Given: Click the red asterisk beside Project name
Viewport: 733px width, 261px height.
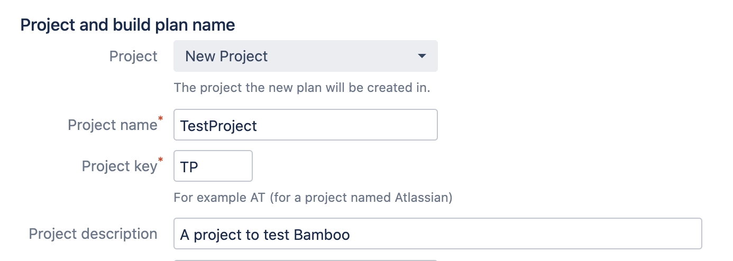Looking at the screenshot, I should coord(160,120).
